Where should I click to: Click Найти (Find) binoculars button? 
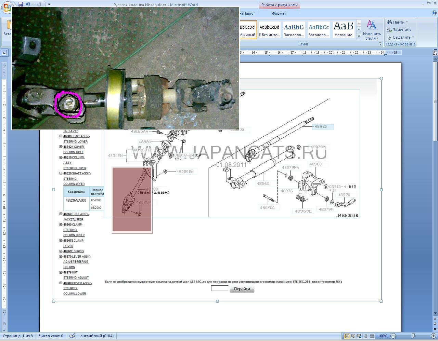[x=396, y=22]
